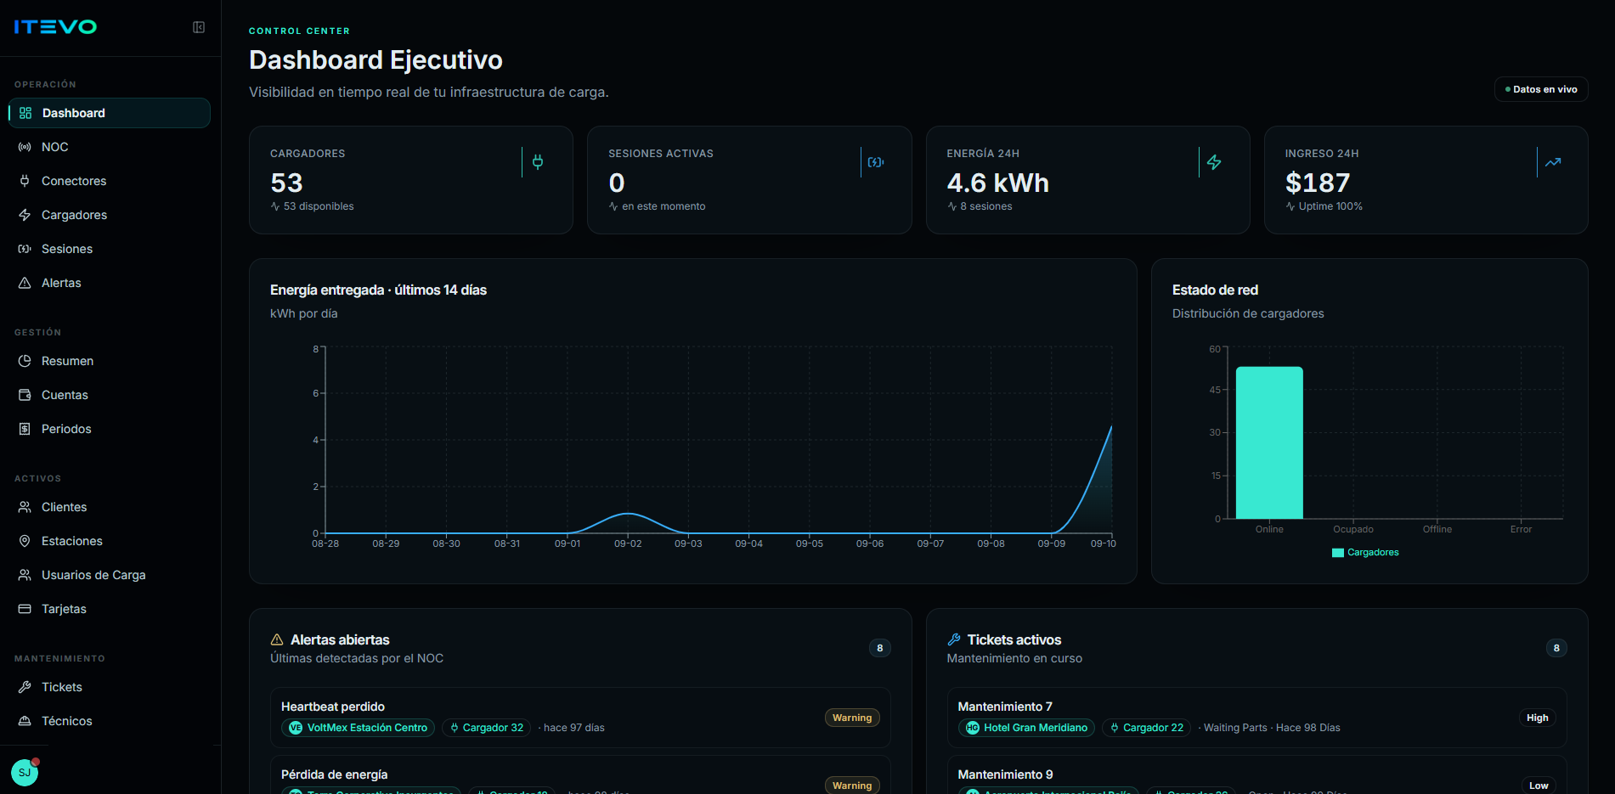Viewport: 1615px width, 794px height.
Task: Click the Usuarios de Carga icon
Action: [x=25, y=575]
